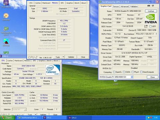Image resolution: width=160 pixels, height=120 pixels.
Task: Open the GPU selection dropdown in GPU-Z
Action: [x=132, y=77]
